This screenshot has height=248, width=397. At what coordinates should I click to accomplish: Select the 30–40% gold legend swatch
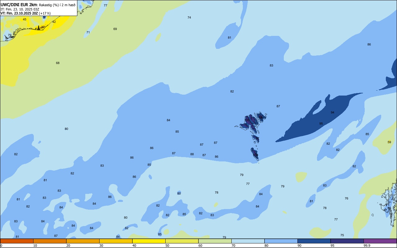point(116,241)
